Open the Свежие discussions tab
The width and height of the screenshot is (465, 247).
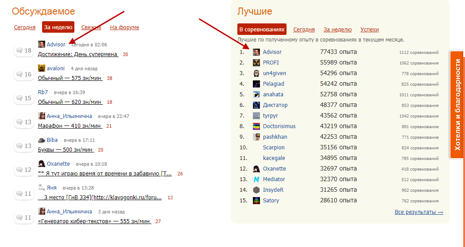coord(91,27)
